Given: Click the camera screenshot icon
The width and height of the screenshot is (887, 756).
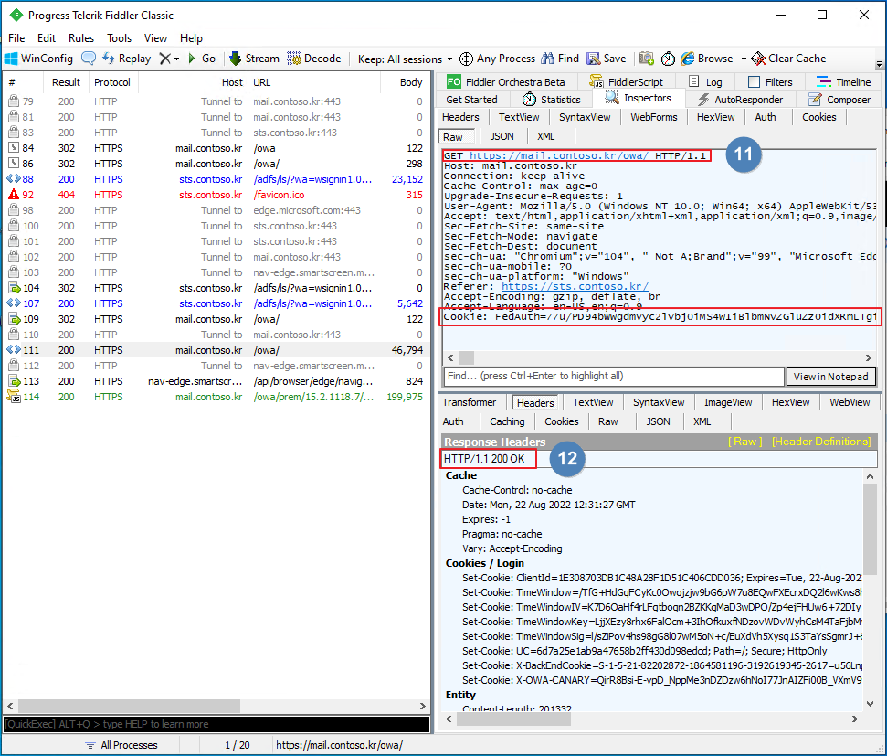Looking at the screenshot, I should pyautogui.click(x=647, y=59).
